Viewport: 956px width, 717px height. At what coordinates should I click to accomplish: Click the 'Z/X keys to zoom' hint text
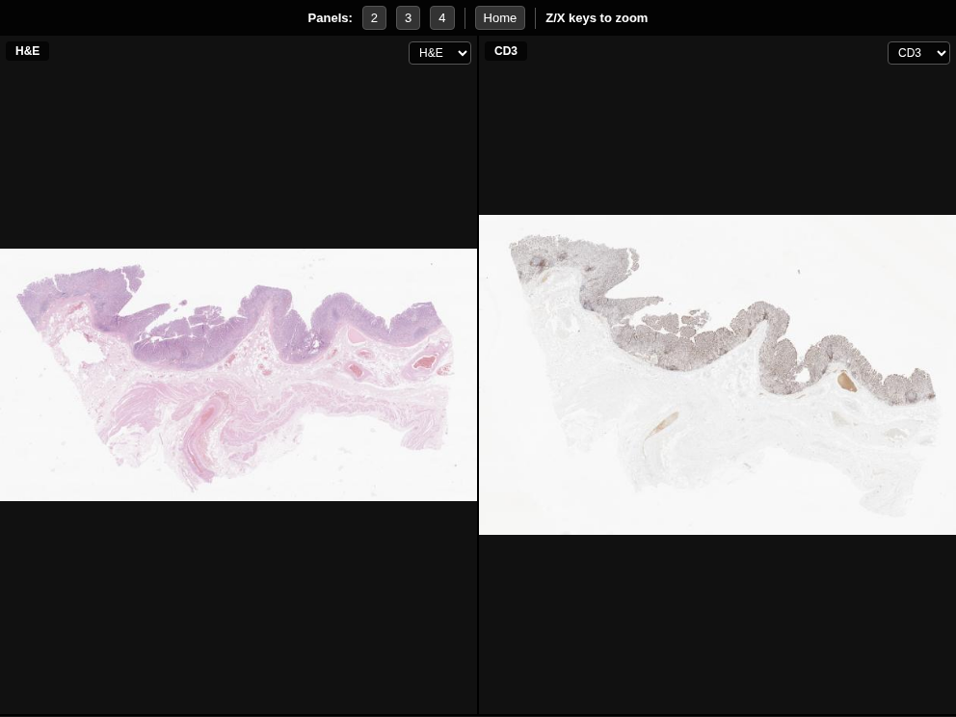pyautogui.click(x=597, y=18)
